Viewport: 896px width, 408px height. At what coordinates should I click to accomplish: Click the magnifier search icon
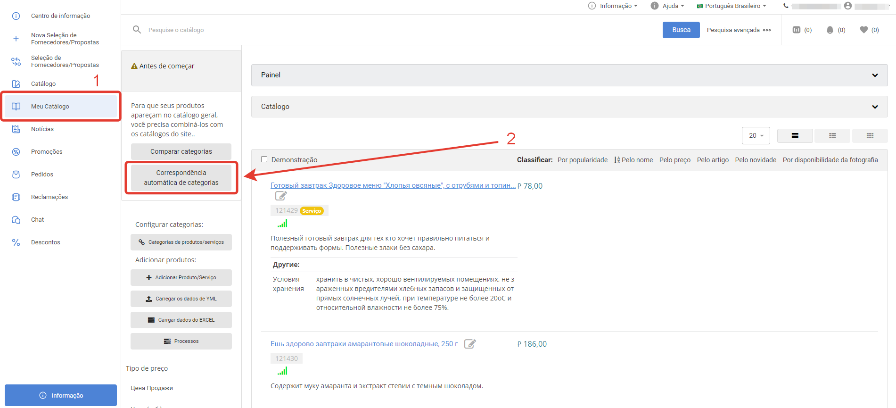tap(137, 30)
